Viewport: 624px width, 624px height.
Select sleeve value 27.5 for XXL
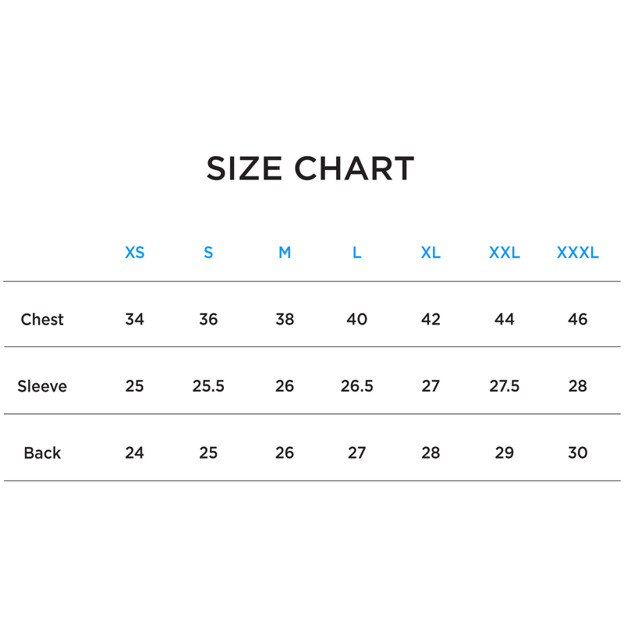point(505,386)
